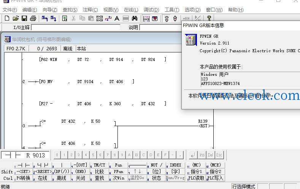Viewport: 300px width, 189px height.
Task: Click the PFun function key
Action: pyautogui.click(x=118, y=171)
